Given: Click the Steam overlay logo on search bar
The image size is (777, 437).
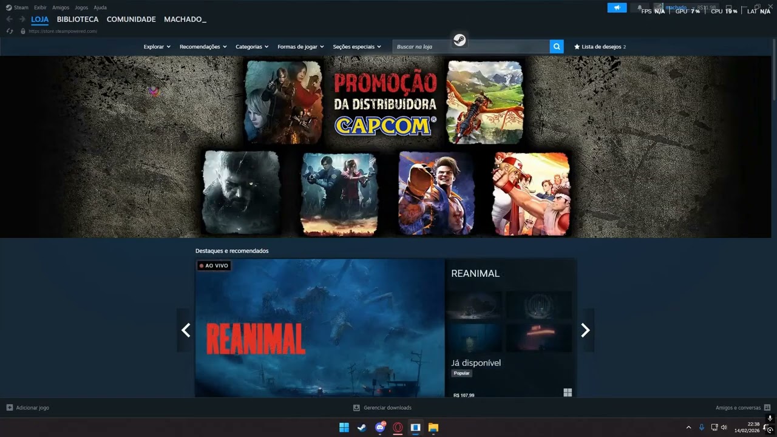Looking at the screenshot, I should [460, 41].
